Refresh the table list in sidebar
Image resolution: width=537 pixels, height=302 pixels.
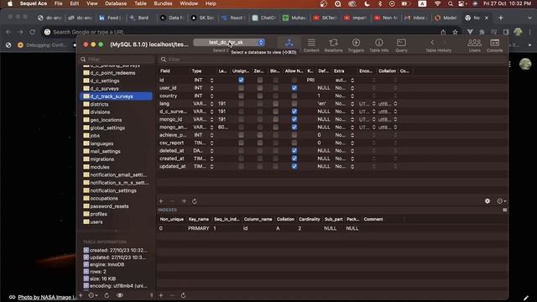pos(107,295)
